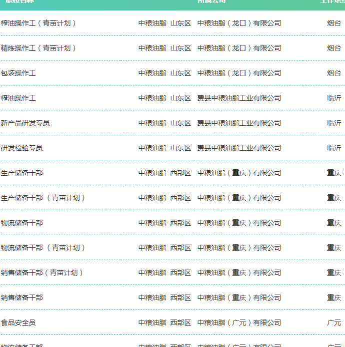Click 费县中粮油脂工业有限公司 in the 研发检验专员 row
This screenshot has height=347, width=345.
pos(239,148)
